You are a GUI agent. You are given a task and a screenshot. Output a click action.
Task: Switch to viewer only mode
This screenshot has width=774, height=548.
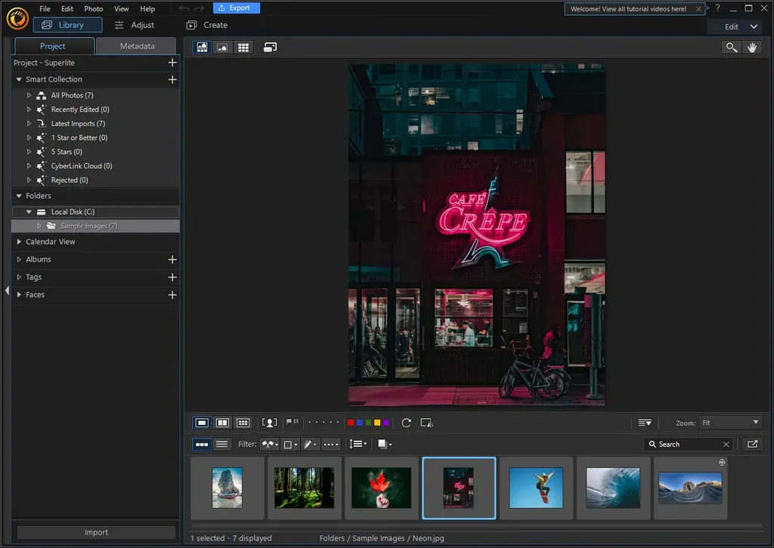coord(223,48)
